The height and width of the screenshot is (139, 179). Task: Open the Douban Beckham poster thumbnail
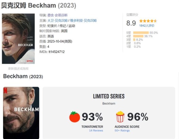coord(18,39)
